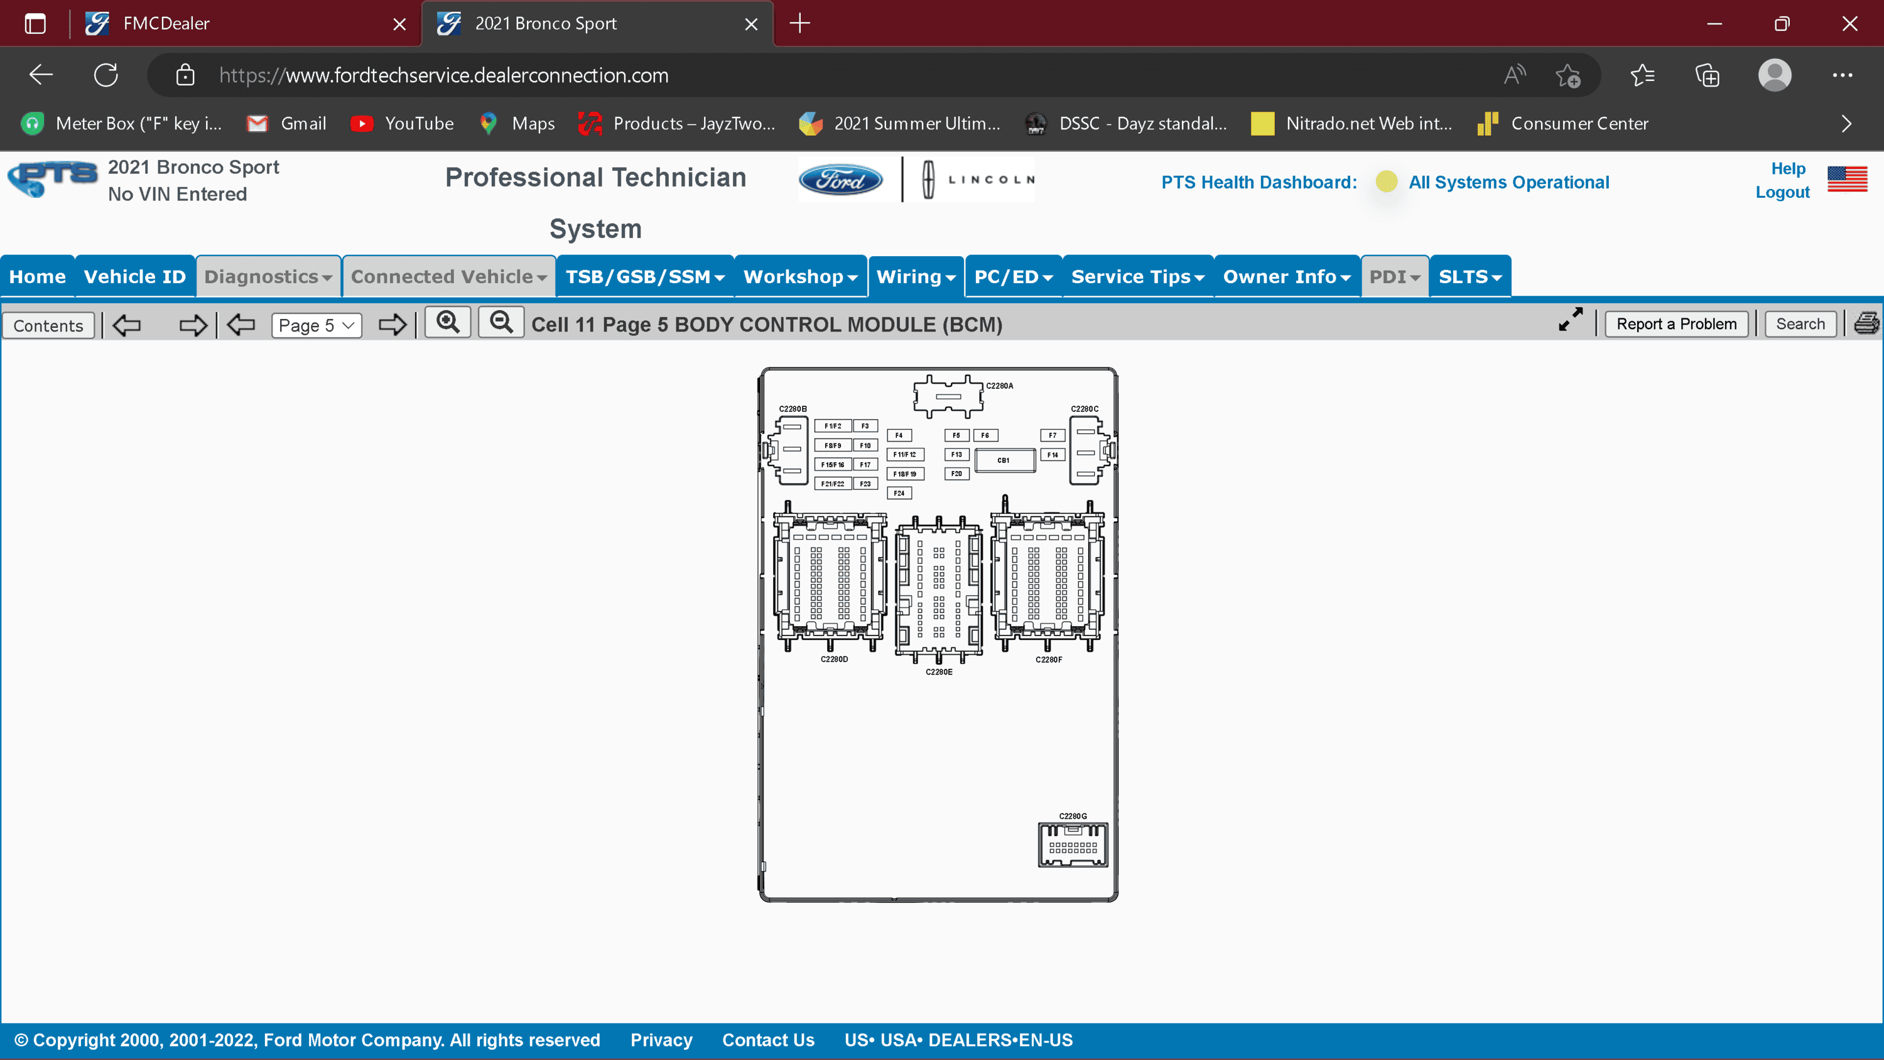The image size is (1884, 1060).
Task: Go to the Home tab
Action: 37,276
